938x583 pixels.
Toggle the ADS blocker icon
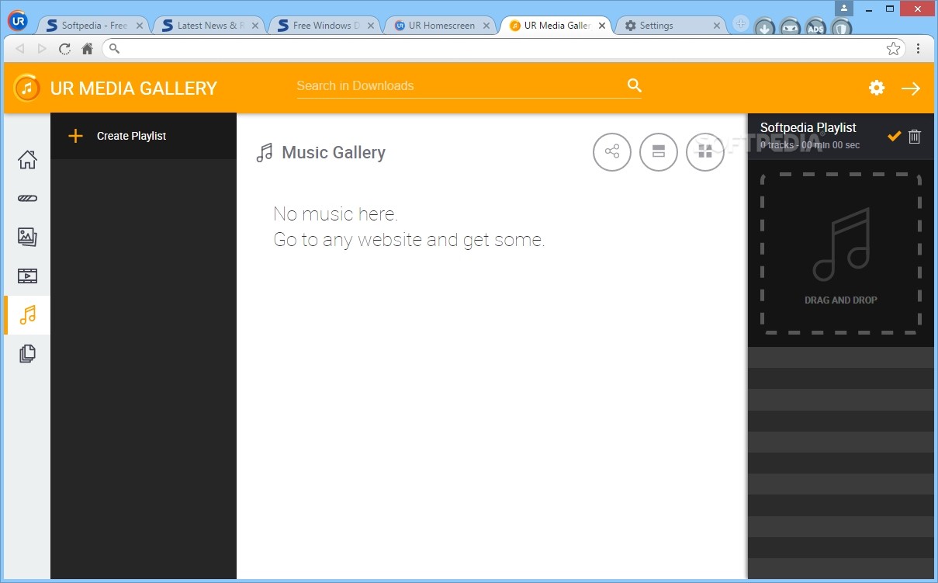click(816, 29)
